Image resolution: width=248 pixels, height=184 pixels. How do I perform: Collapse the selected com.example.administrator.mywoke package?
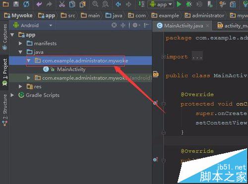(29, 61)
